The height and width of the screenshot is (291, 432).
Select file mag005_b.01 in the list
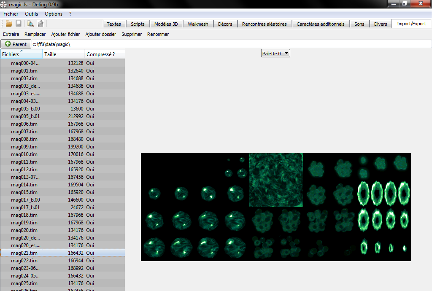pyautogui.click(x=62, y=116)
